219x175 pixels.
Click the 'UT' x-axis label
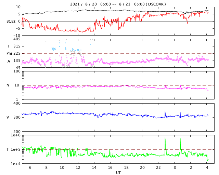point(118,173)
